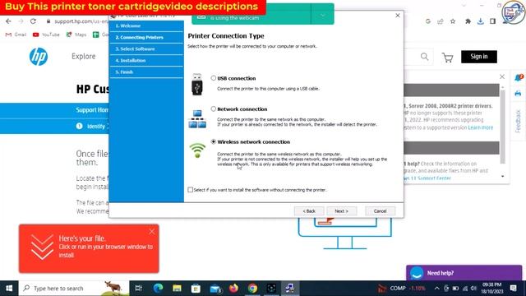Image resolution: width=526 pixels, height=296 pixels.
Task: Click the Support Home breadcrumb link
Action: (92, 110)
